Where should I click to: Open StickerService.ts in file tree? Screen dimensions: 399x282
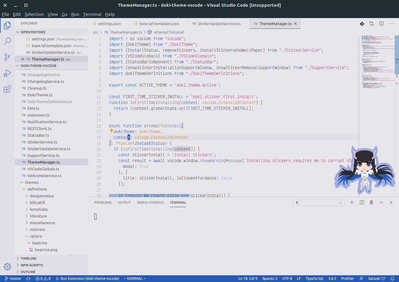(x=51, y=142)
